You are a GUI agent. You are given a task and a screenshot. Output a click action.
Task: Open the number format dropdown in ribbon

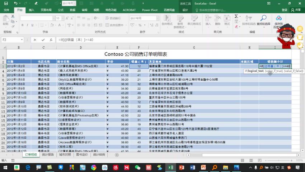158,18
